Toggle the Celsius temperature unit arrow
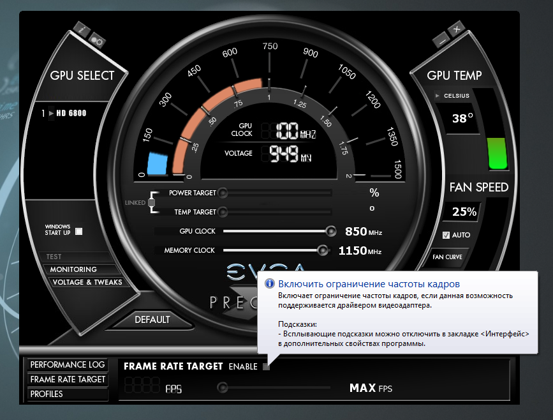The width and height of the screenshot is (553, 420). click(x=438, y=96)
